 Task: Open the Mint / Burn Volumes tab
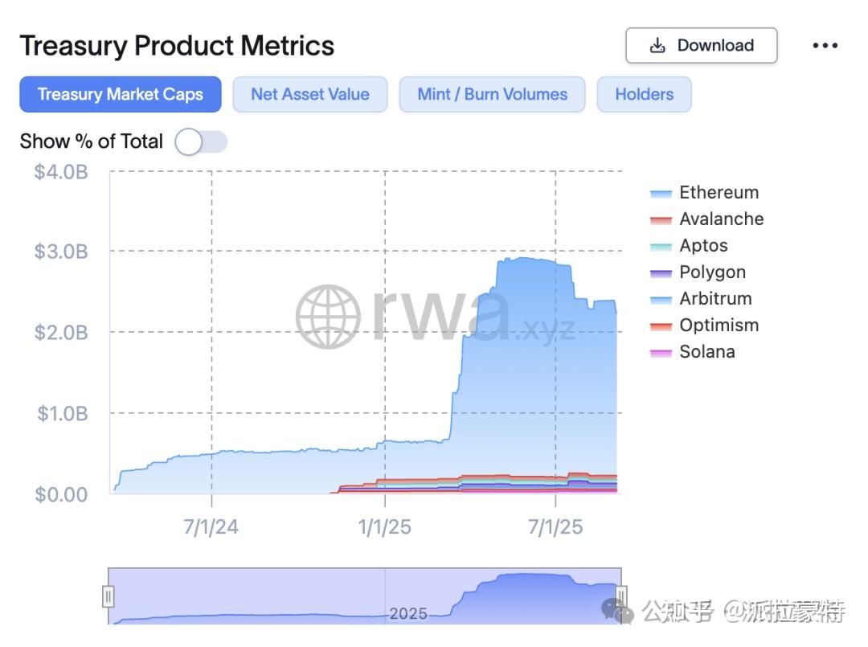[x=492, y=94]
